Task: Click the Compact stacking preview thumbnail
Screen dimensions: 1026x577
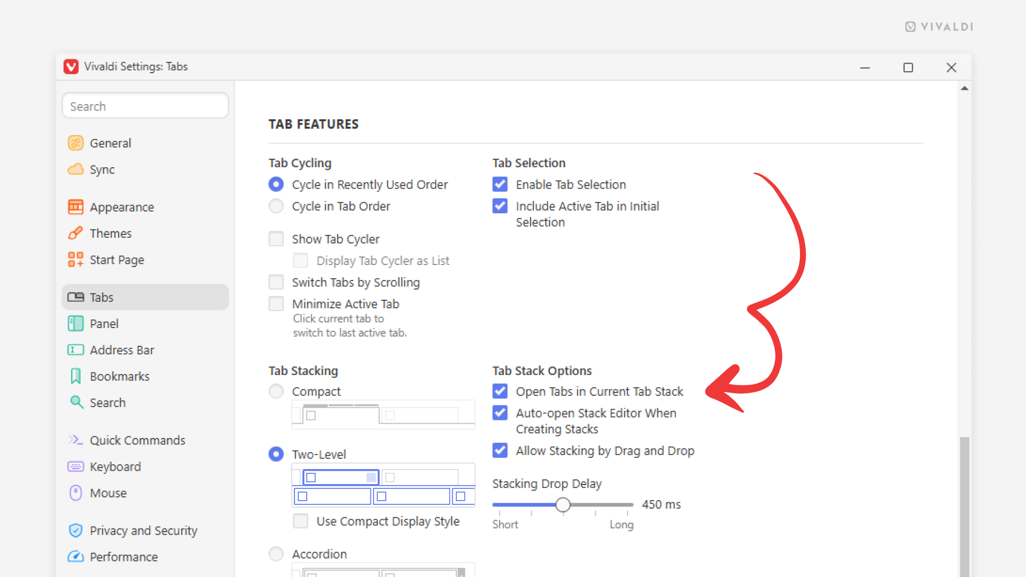Action: 383,415
